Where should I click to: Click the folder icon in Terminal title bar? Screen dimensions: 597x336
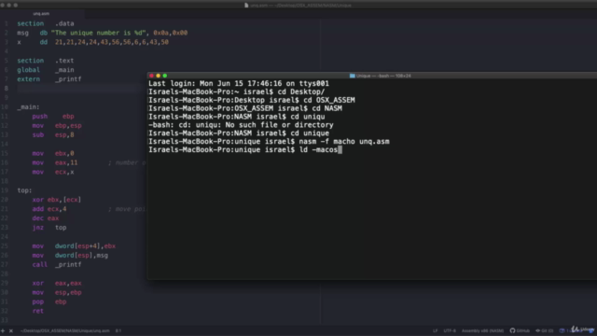(x=353, y=76)
